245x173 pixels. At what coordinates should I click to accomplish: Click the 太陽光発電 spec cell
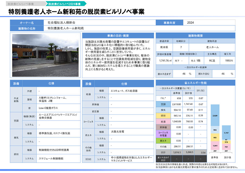pyautogui.click(x=131, y=132)
